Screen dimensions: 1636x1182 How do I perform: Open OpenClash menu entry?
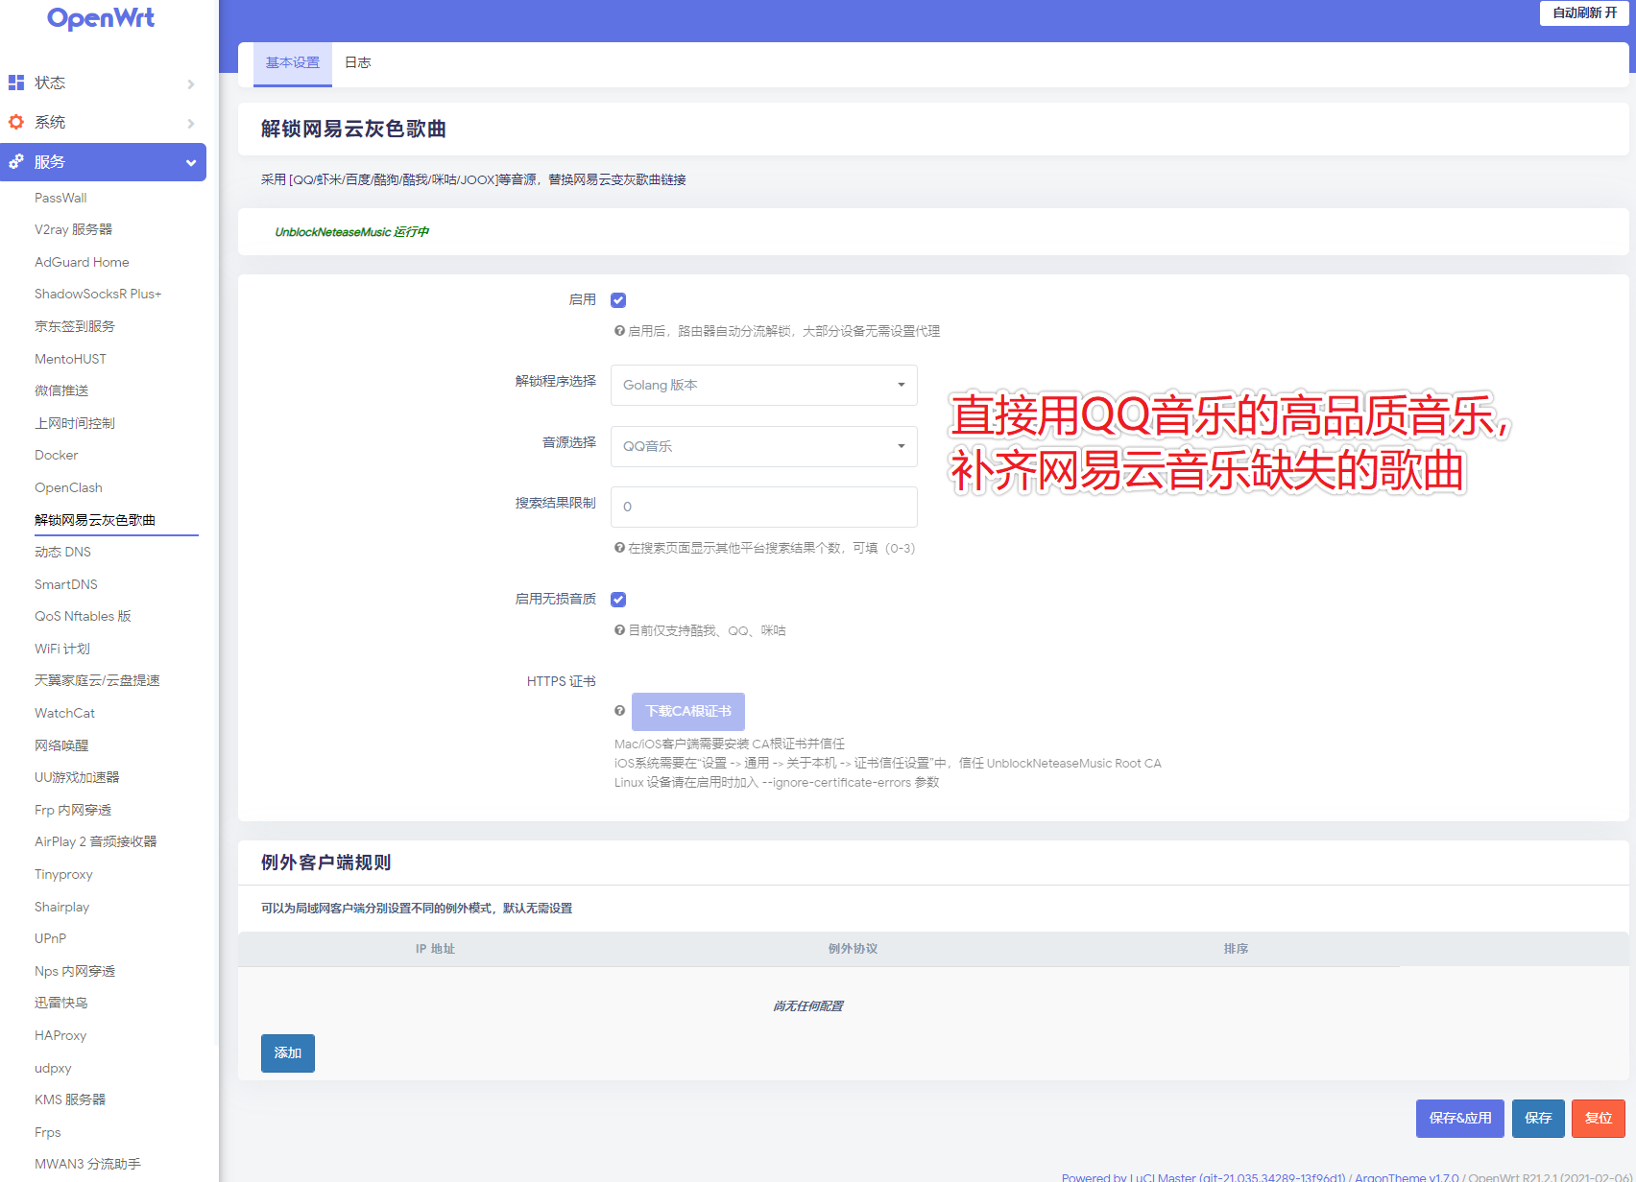coord(68,487)
